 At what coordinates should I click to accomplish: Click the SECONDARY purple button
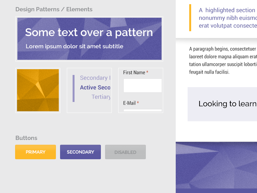coord(80,152)
